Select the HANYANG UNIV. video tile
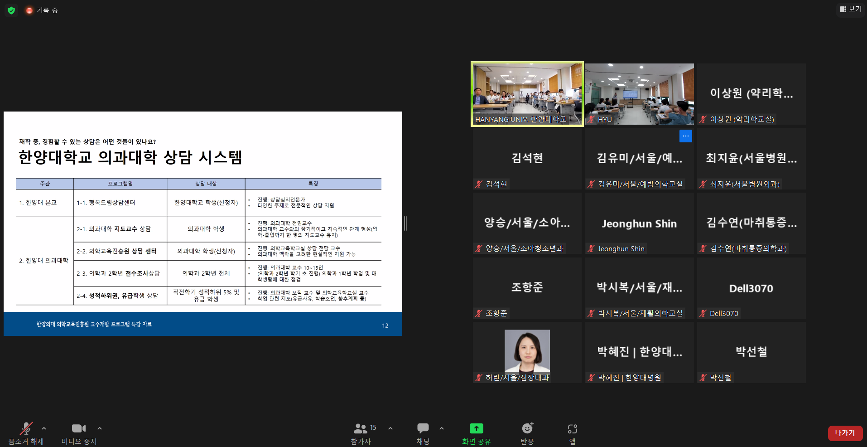 [x=527, y=94]
